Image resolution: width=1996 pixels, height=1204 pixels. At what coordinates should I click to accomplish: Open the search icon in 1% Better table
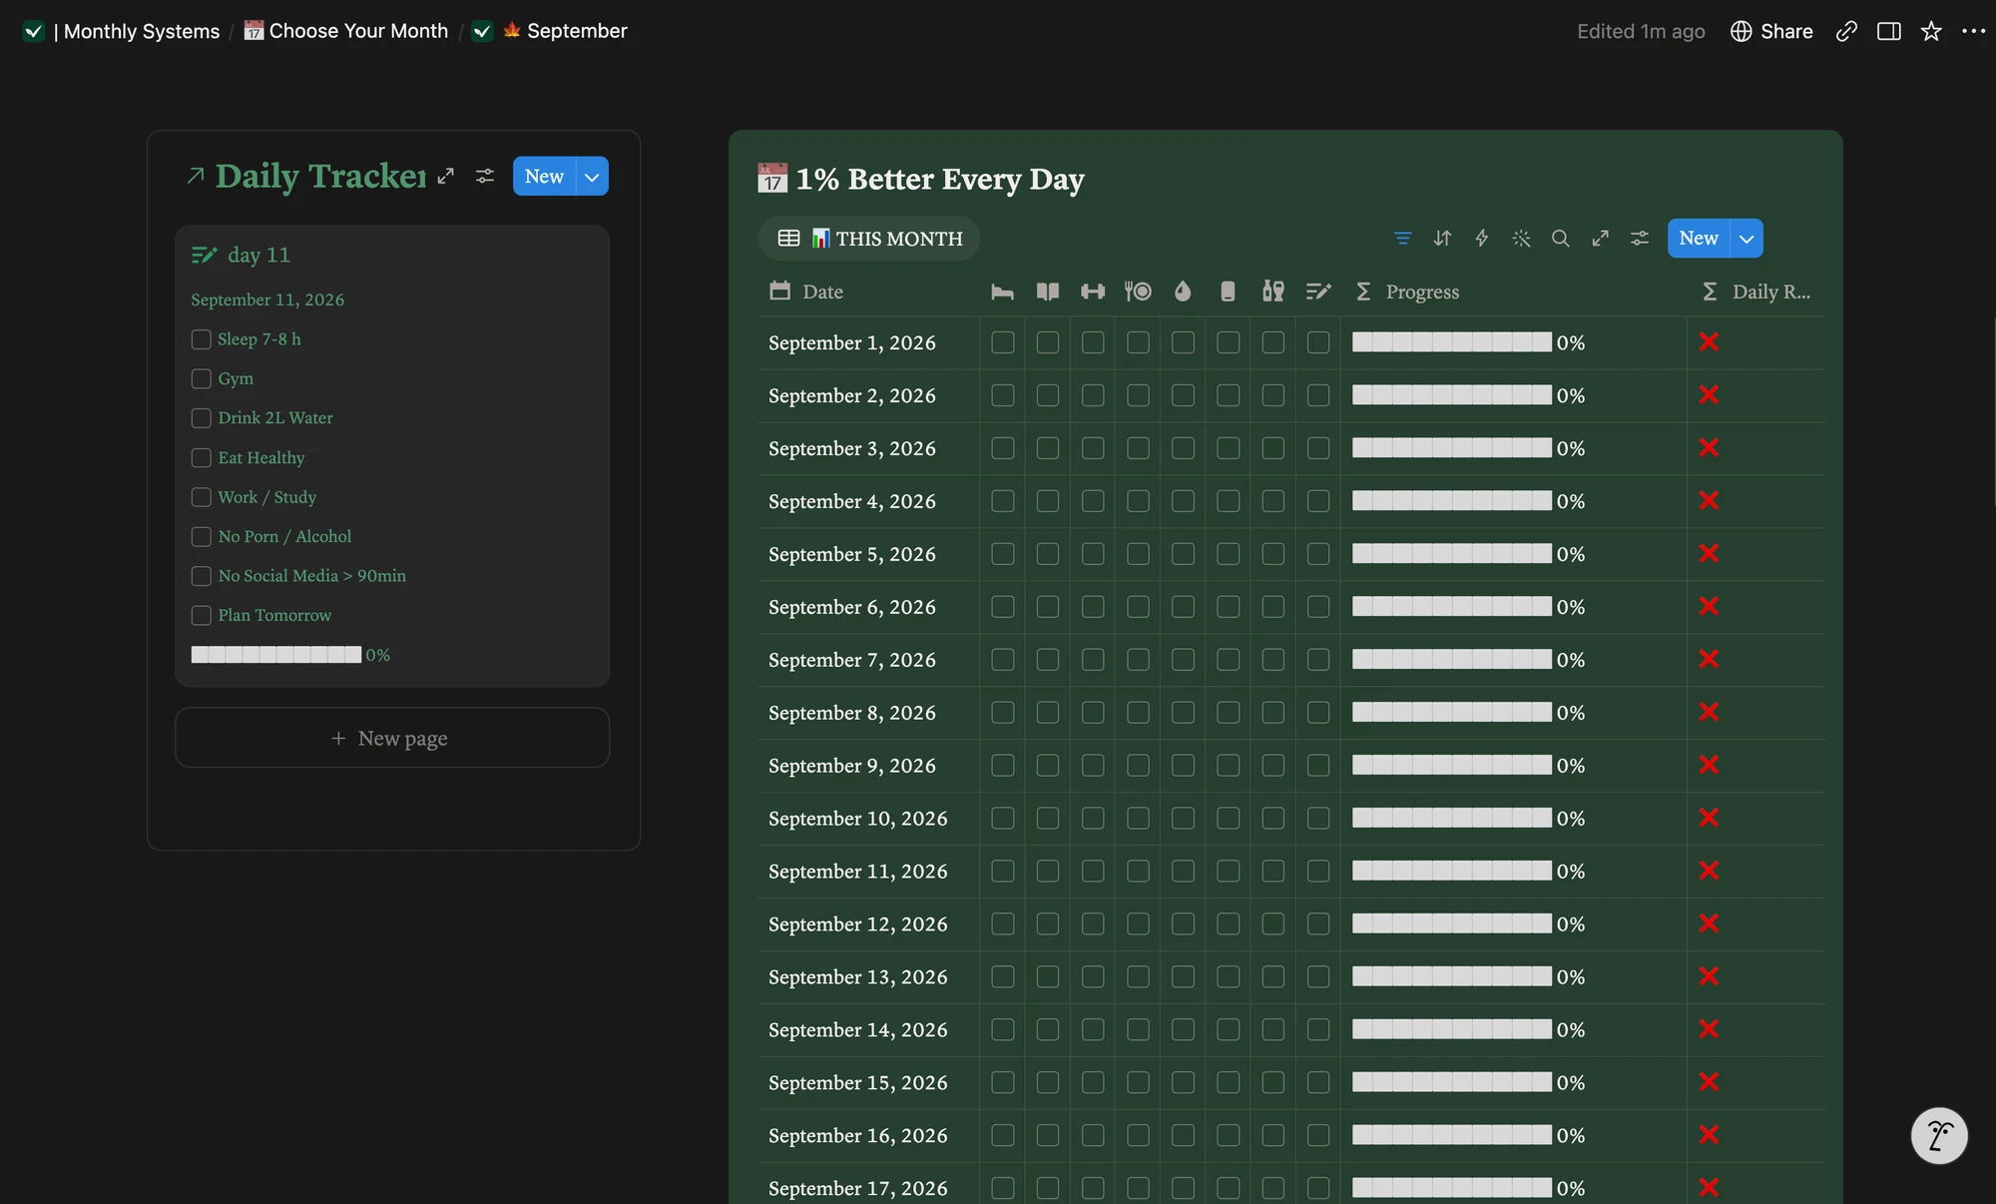click(x=1561, y=239)
